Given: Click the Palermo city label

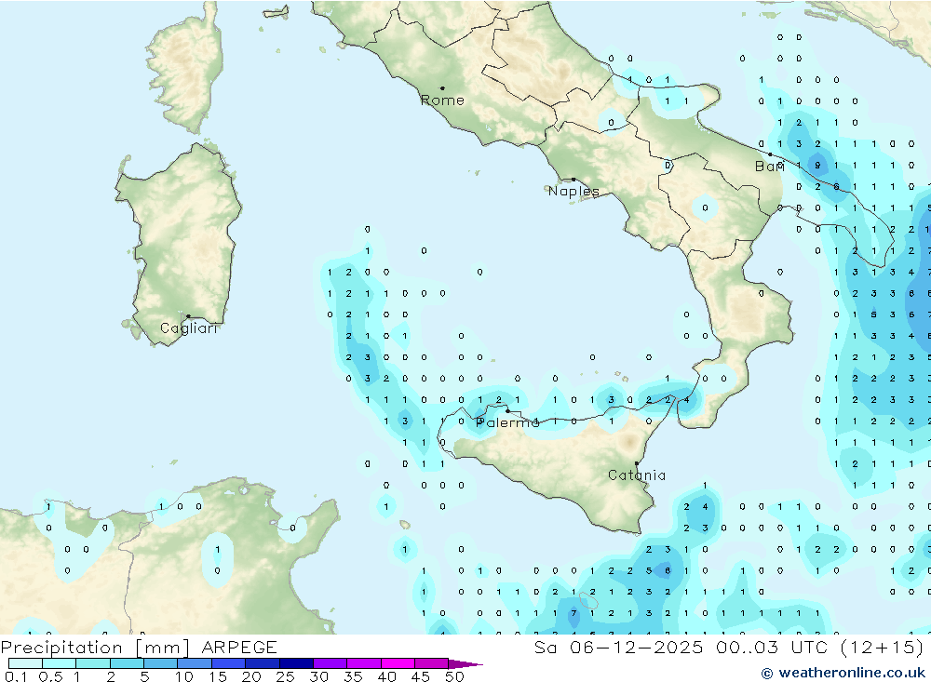Looking at the screenshot, I should click(x=507, y=422).
